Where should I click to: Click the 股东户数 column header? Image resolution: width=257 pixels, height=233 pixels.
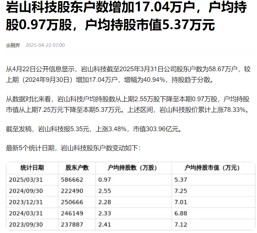77,168
